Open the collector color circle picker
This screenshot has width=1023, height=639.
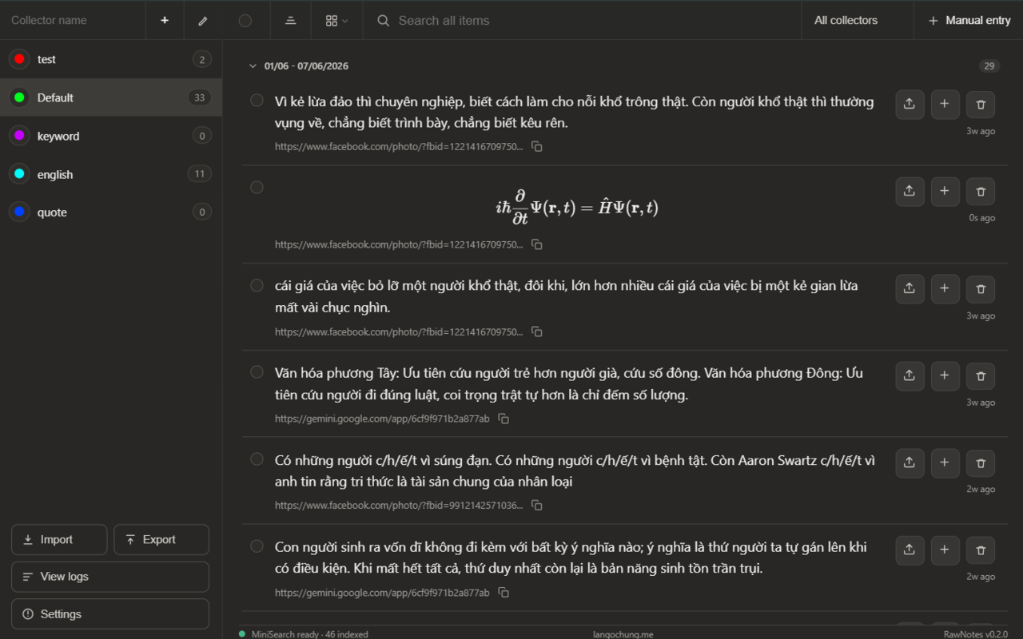pyautogui.click(x=245, y=20)
